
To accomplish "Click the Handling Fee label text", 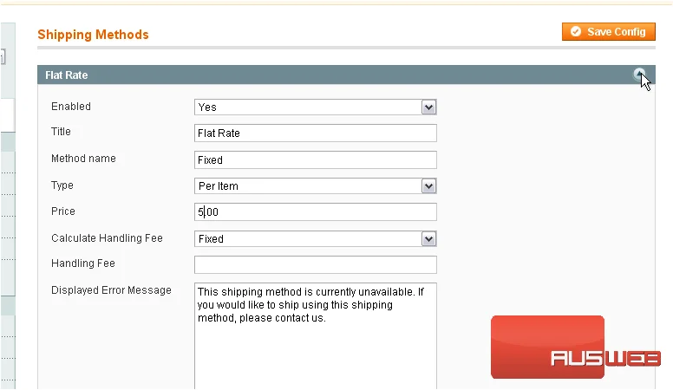I will click(x=83, y=263).
